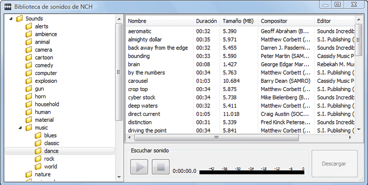Select the 'crop top' sound
The width and height of the screenshot is (368, 185).
240,89
